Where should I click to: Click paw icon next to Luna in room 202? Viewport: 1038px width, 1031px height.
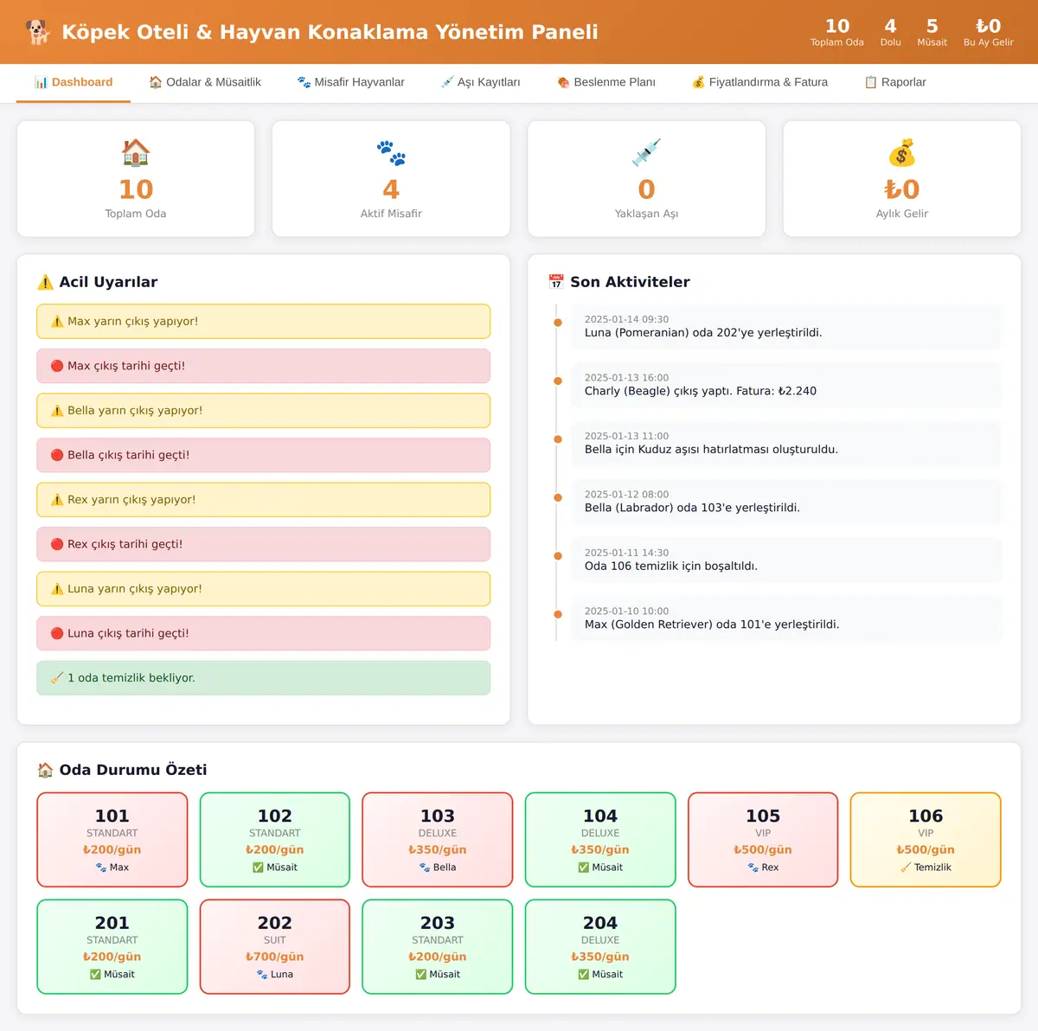pos(262,975)
